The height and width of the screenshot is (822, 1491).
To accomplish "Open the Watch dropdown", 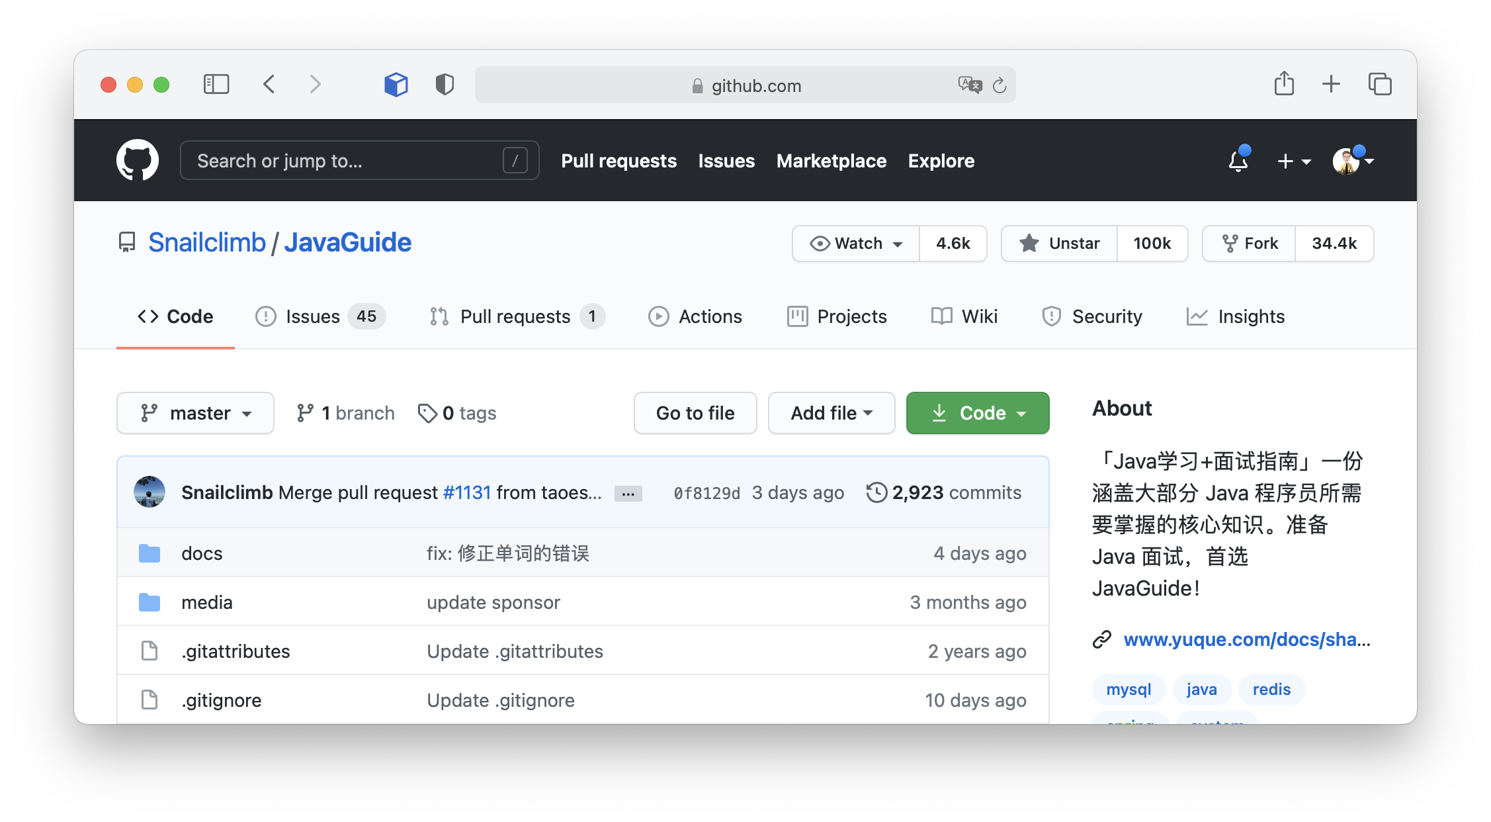I will click(856, 244).
